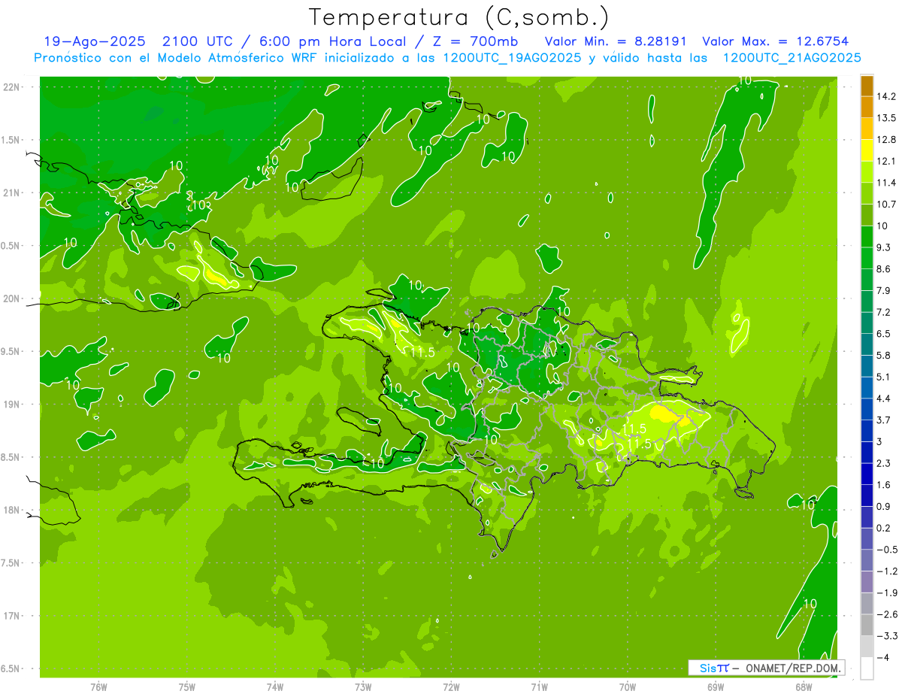Click the 69W longitude label
Viewport: 902px width, 697px height.
716,687
